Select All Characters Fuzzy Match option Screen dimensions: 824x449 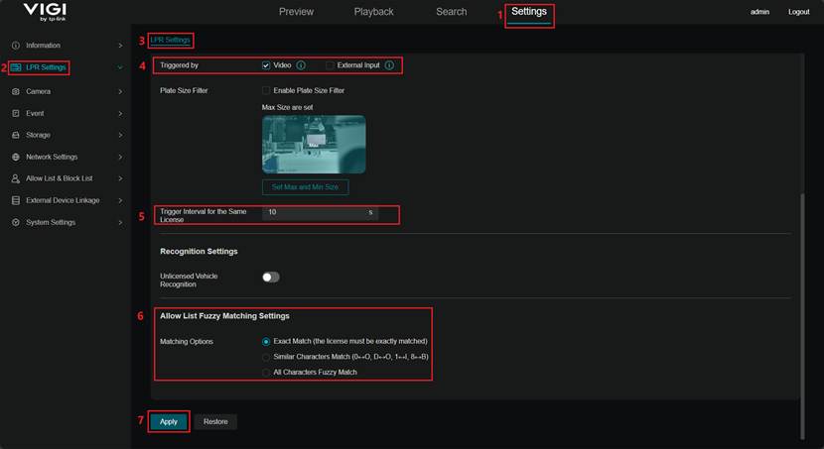266,372
